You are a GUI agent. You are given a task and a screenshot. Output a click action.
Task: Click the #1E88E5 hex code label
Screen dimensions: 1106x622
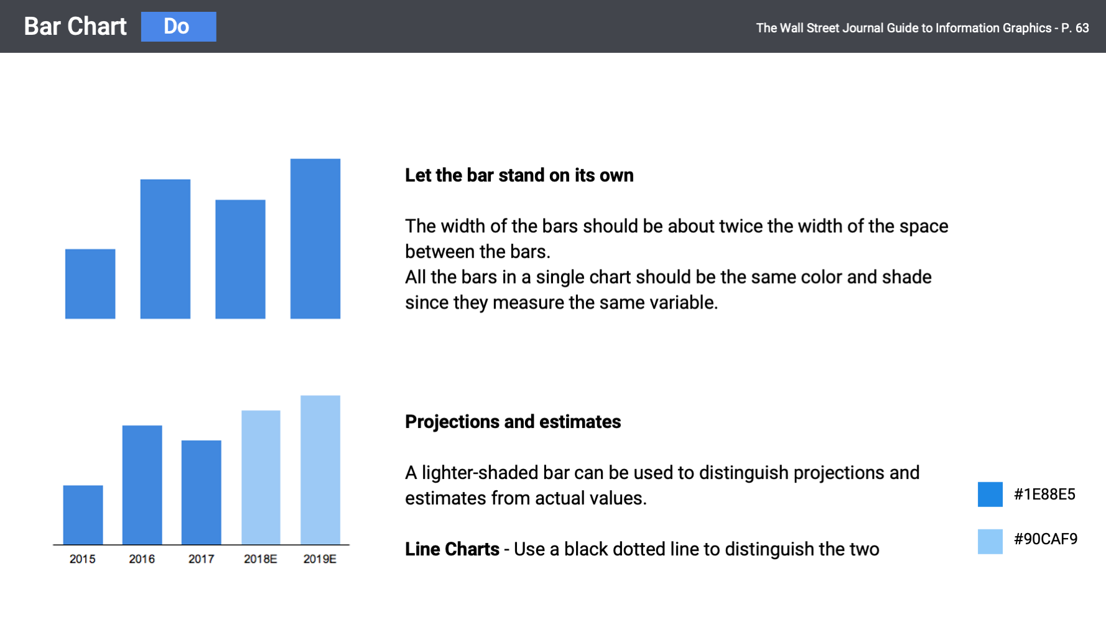pyautogui.click(x=1044, y=494)
